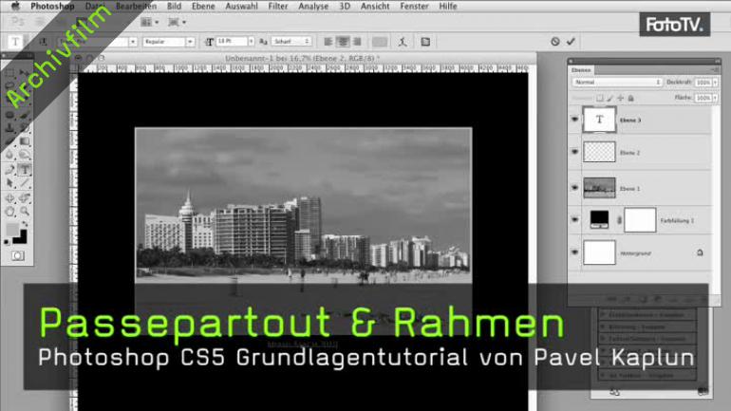Open the text color swatch

[380, 42]
